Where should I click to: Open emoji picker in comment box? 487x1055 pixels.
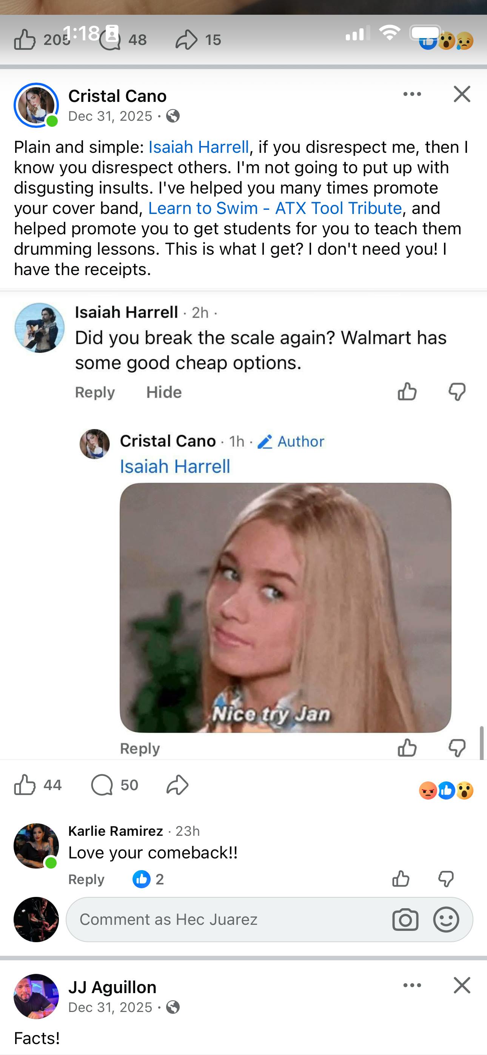(446, 920)
